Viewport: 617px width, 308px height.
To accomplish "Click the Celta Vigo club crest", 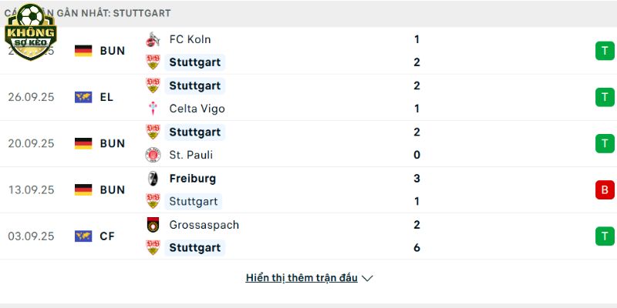I will click(153, 109).
